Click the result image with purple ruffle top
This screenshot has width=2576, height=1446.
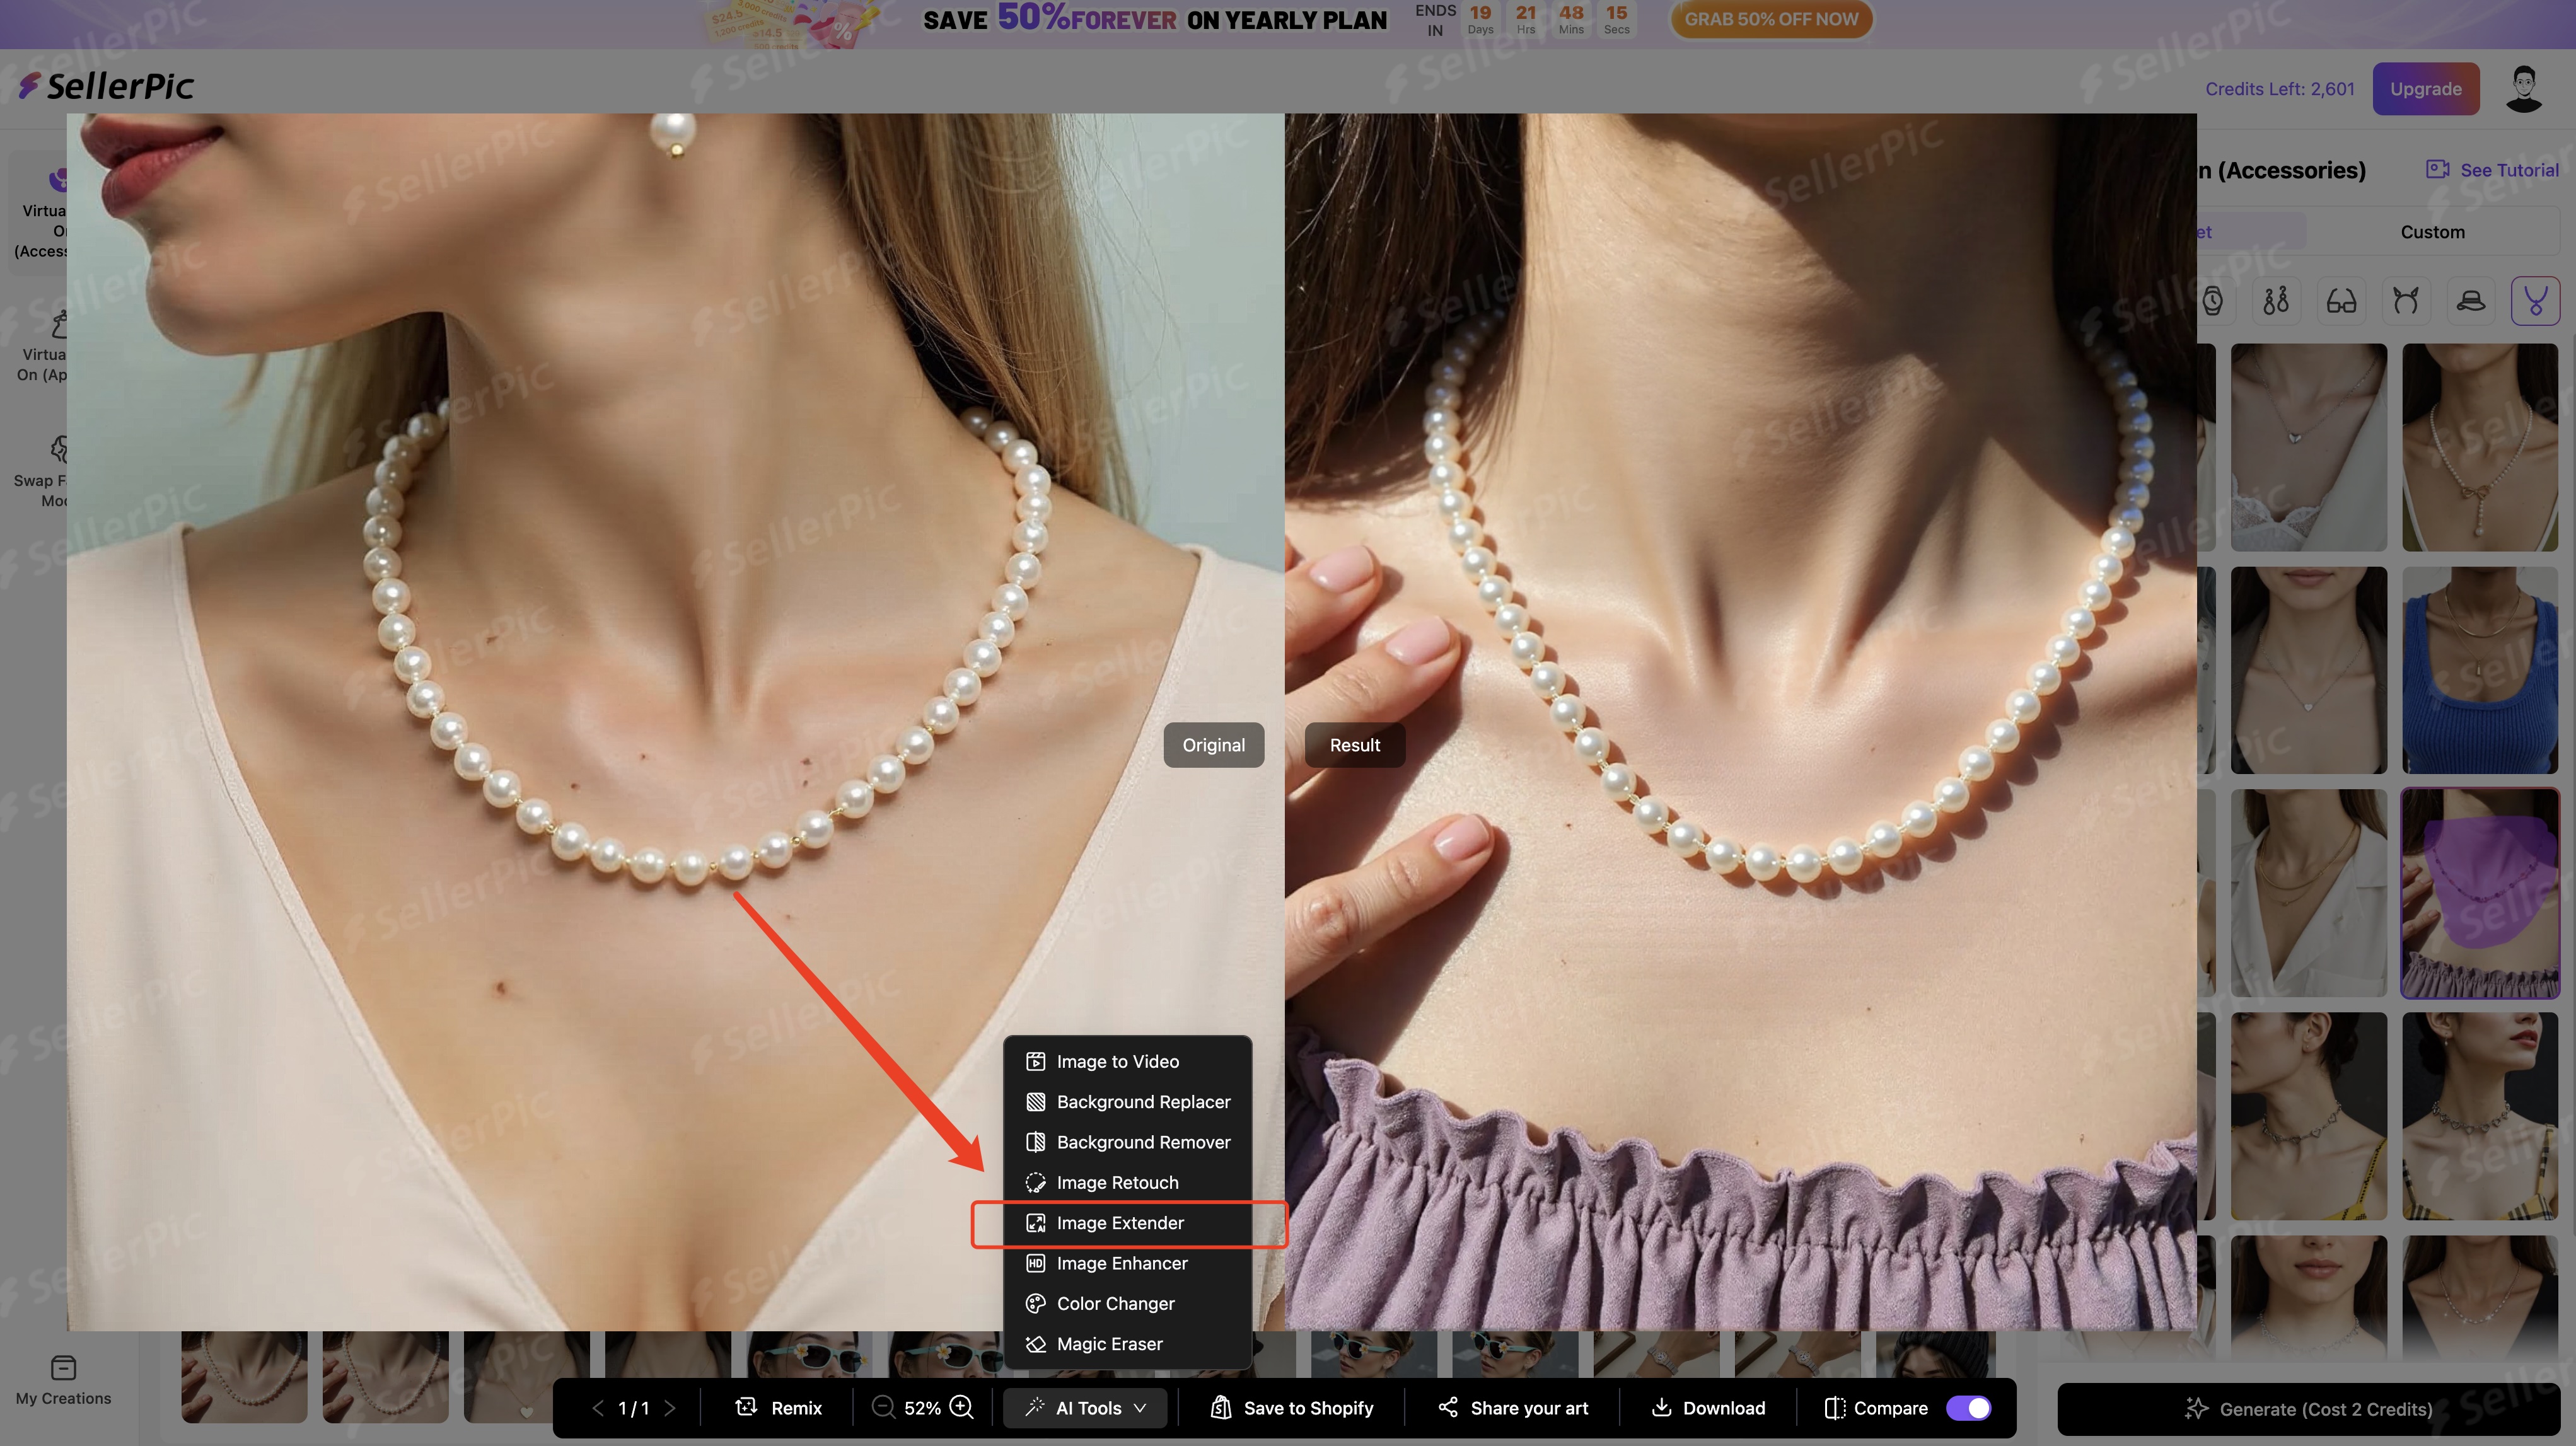(1741, 721)
